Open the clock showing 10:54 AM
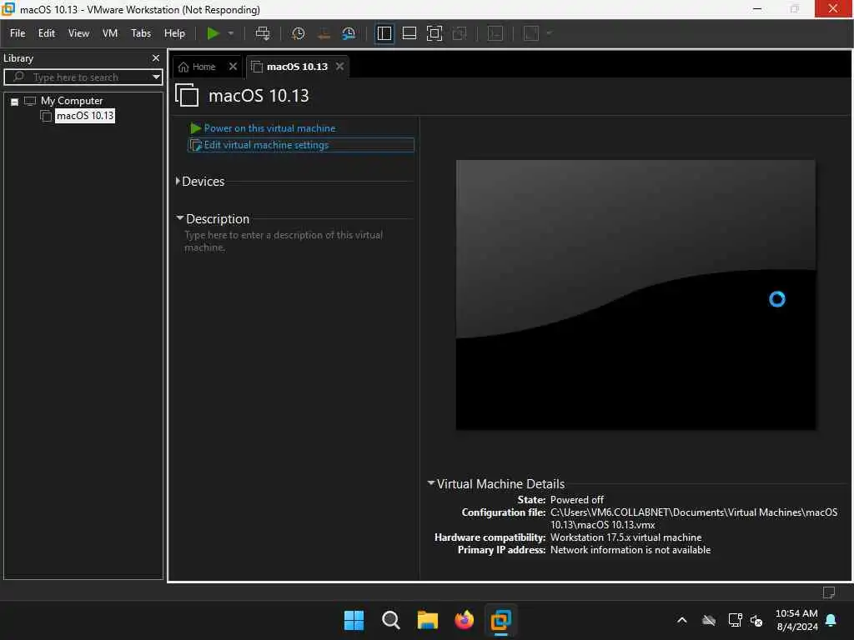This screenshot has height=640, width=854. pyautogui.click(x=796, y=620)
